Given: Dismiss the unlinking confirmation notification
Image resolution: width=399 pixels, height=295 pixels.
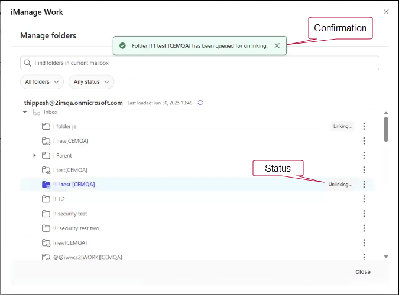Looking at the screenshot, I should tap(277, 45).
